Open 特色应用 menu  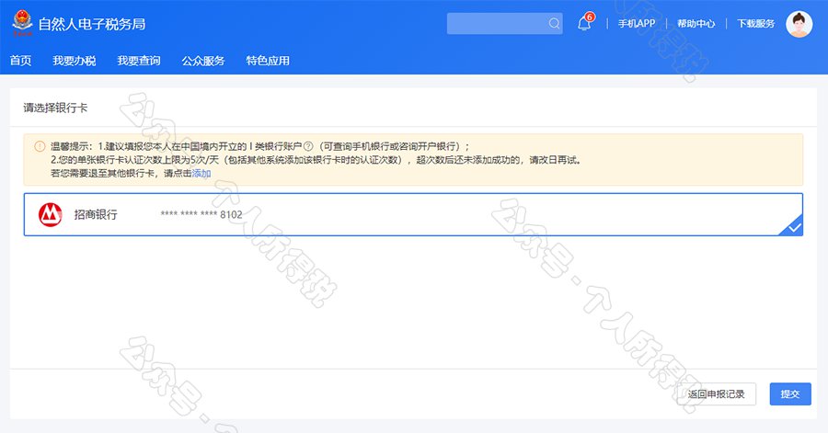click(268, 61)
